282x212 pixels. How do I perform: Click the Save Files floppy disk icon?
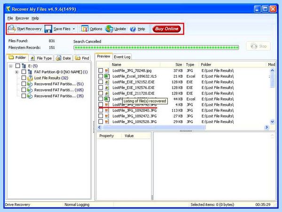pyautogui.click(x=48, y=29)
